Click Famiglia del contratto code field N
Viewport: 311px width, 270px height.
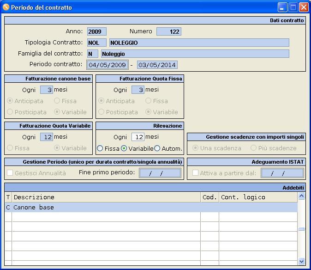pyautogui.click(x=93, y=54)
